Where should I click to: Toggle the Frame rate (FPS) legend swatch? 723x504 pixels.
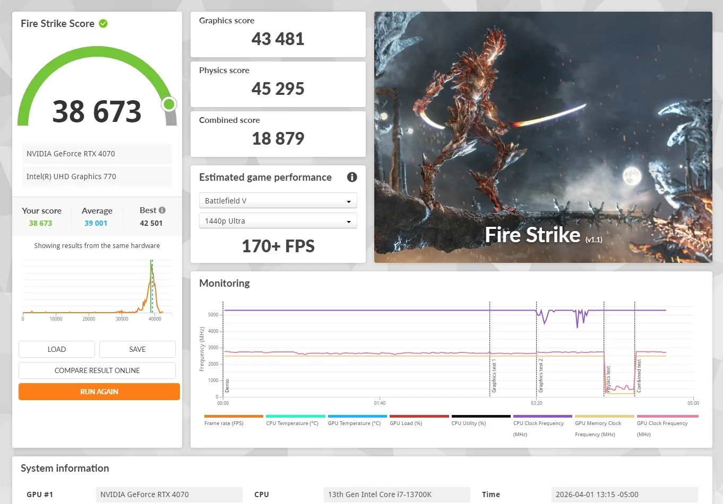coord(234,417)
